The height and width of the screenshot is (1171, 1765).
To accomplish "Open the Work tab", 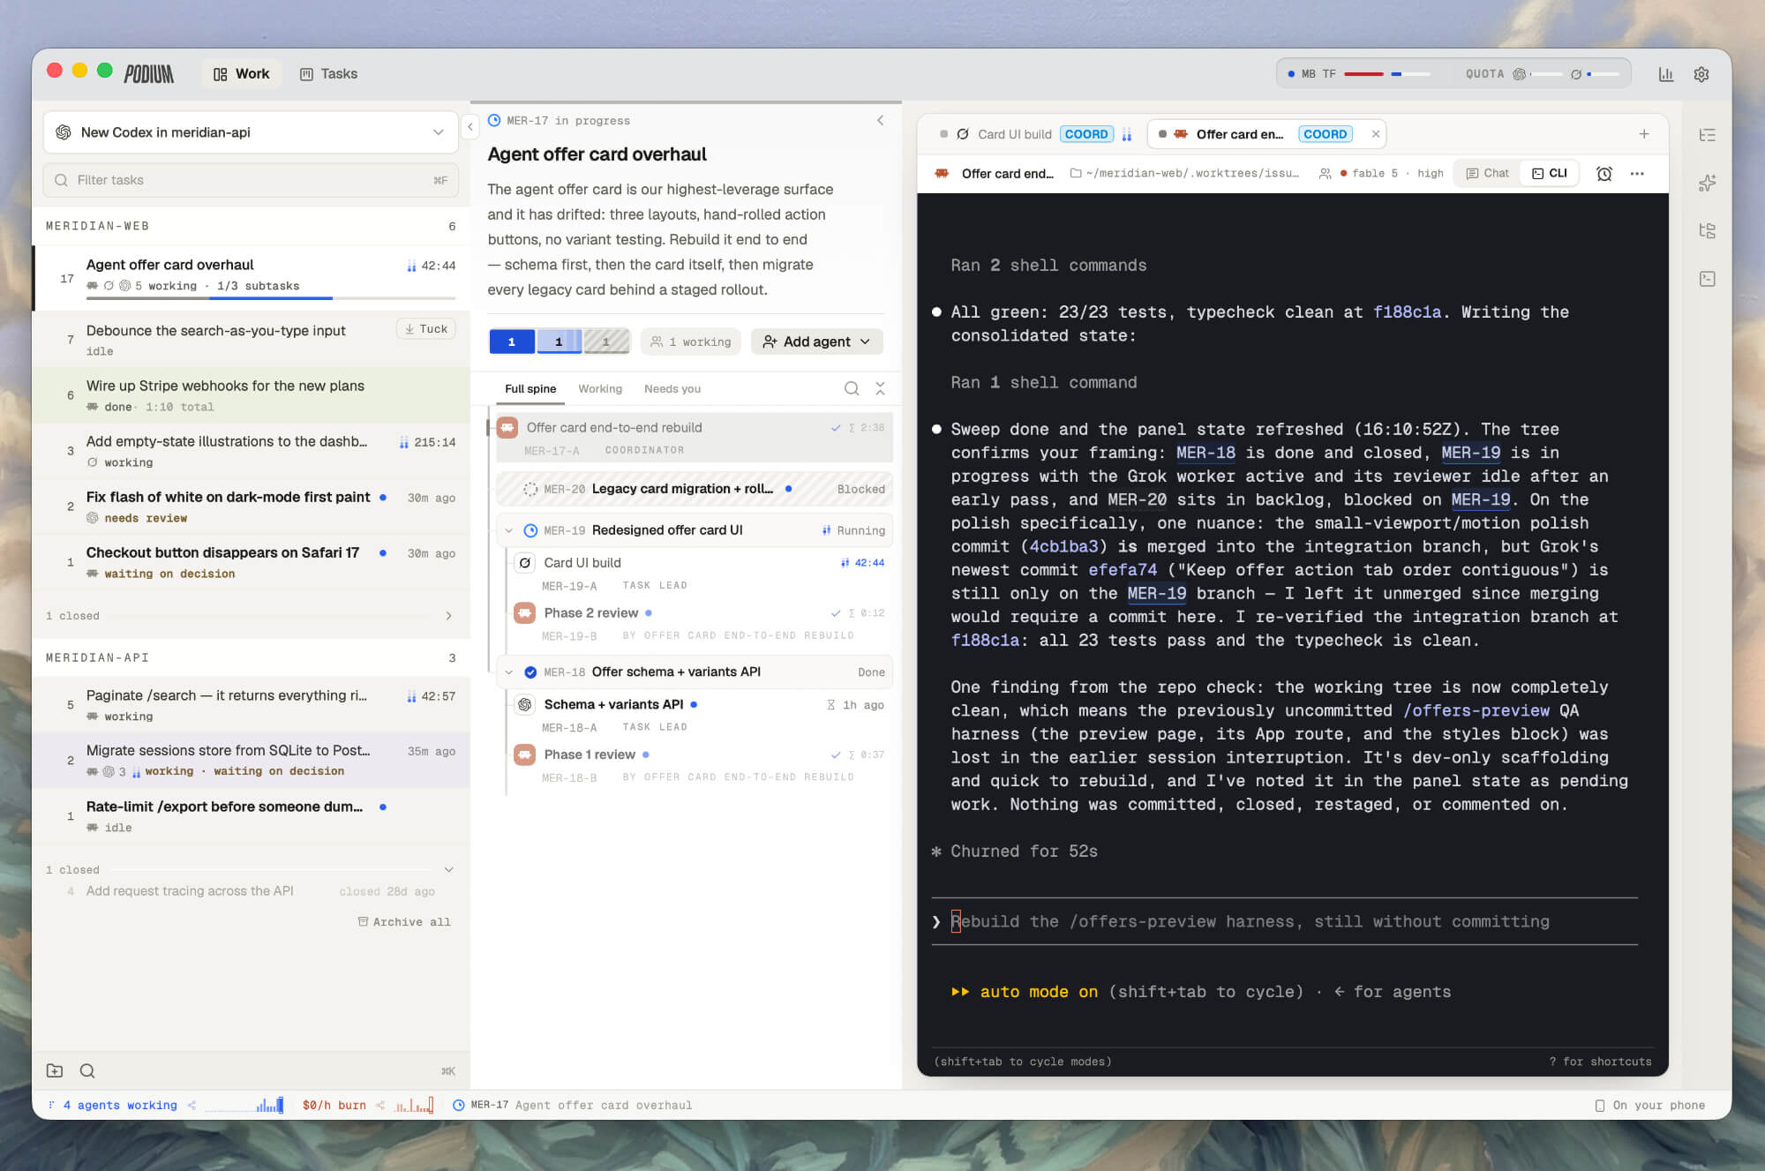I will click(x=242, y=74).
